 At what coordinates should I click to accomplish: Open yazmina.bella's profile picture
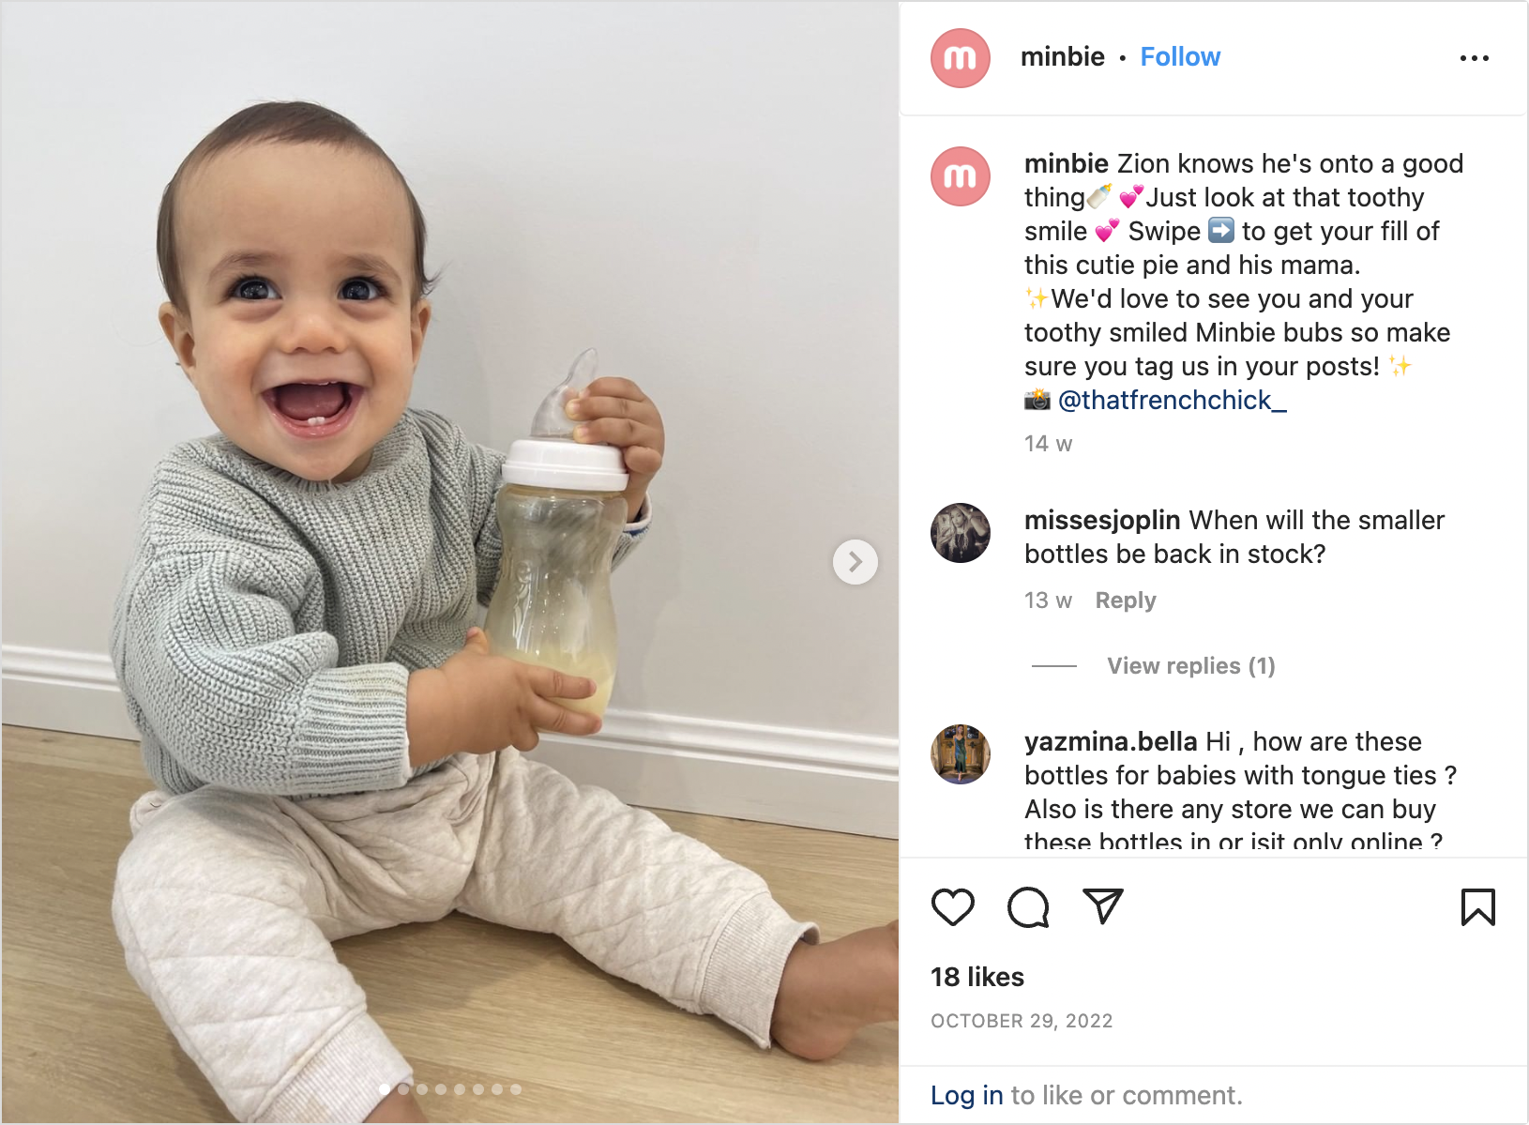960,754
